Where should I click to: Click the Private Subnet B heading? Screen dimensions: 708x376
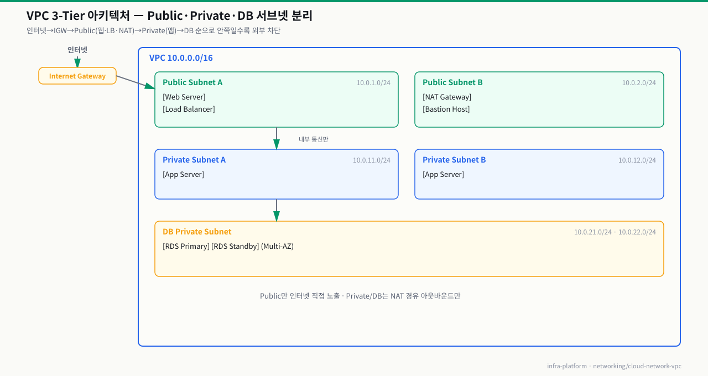(454, 160)
